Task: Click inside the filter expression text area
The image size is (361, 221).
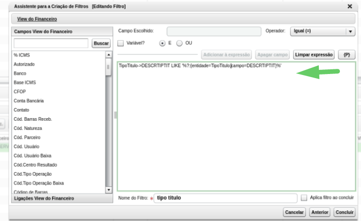Action: 237,126
